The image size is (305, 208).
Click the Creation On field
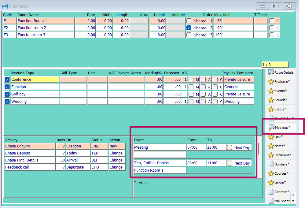point(78,146)
